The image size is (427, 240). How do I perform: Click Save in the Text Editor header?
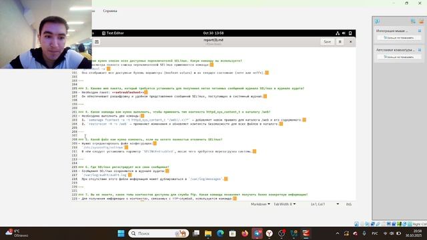[327, 41]
